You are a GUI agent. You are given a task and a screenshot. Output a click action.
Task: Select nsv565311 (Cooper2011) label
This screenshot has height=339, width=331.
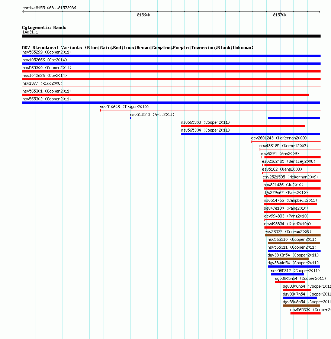pyautogui.click(x=292, y=247)
